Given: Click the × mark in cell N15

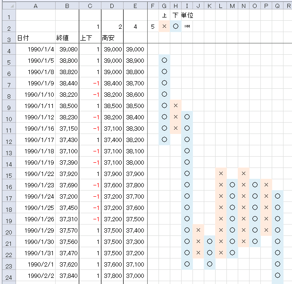Looking at the screenshot, I should coord(243,174).
